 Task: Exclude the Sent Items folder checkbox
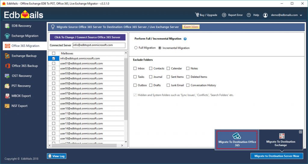(x=168, y=77)
